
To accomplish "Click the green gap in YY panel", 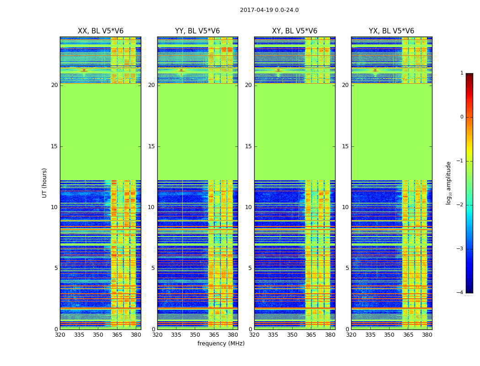I will (x=197, y=132).
